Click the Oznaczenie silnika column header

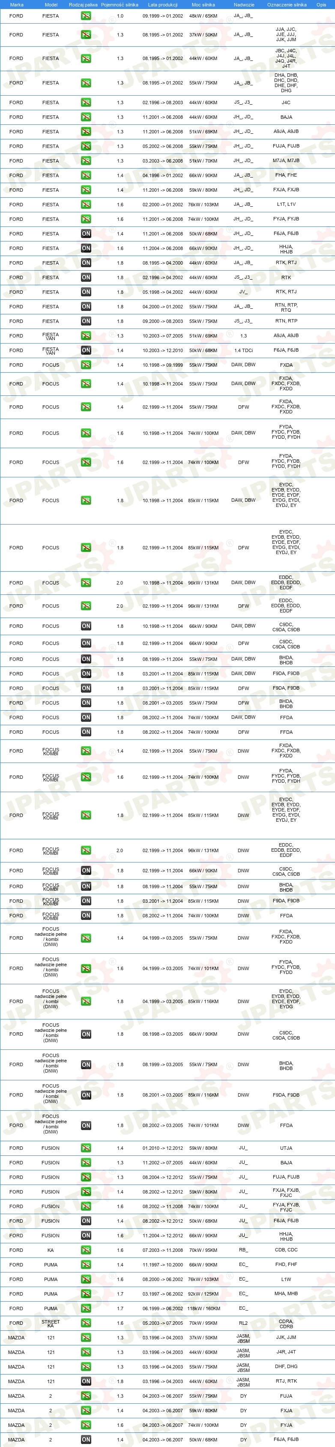click(287, 4)
